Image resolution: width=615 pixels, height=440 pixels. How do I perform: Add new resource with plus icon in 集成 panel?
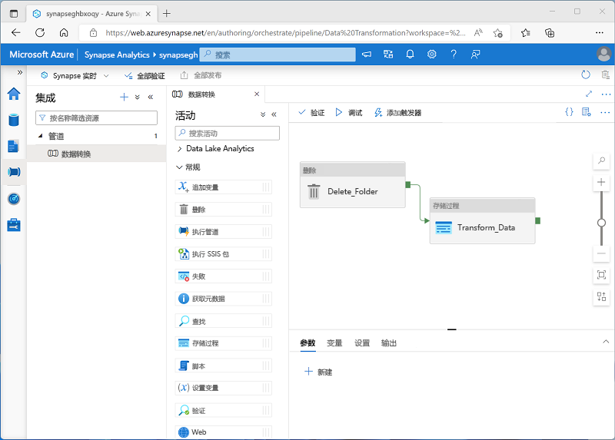pos(124,98)
